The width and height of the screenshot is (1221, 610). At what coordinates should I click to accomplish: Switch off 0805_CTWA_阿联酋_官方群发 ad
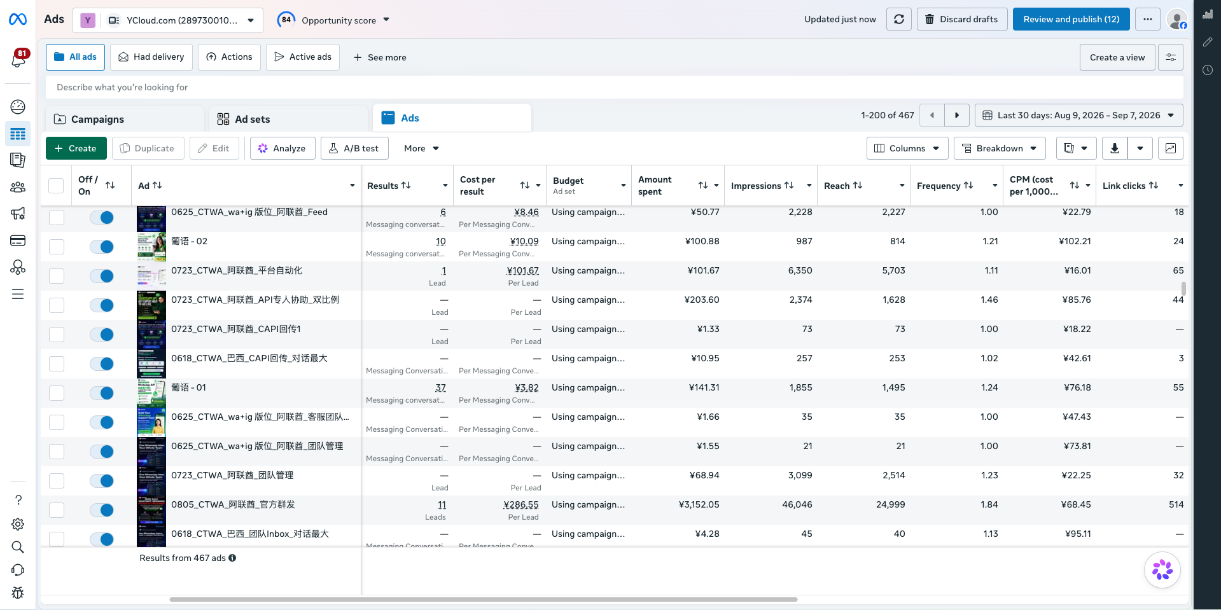pyautogui.click(x=102, y=510)
